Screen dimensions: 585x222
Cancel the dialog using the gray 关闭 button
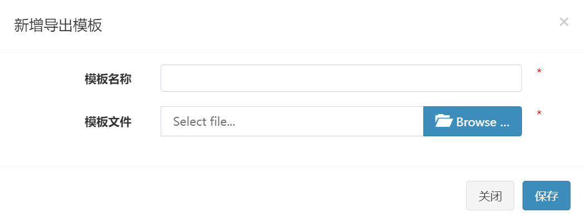coord(490,195)
